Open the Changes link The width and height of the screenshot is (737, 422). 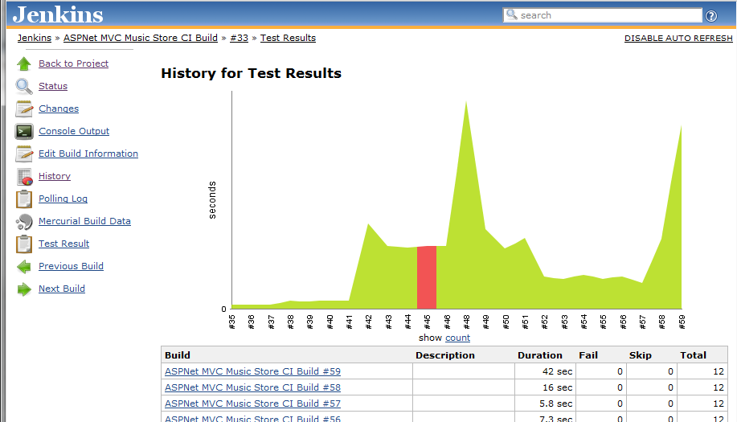59,109
